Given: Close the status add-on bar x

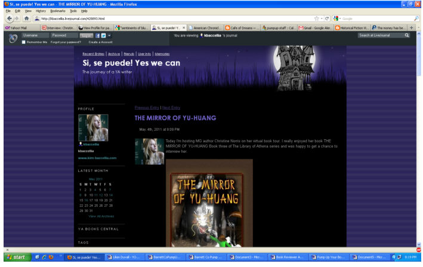Looking at the screenshot, I should [7, 250].
